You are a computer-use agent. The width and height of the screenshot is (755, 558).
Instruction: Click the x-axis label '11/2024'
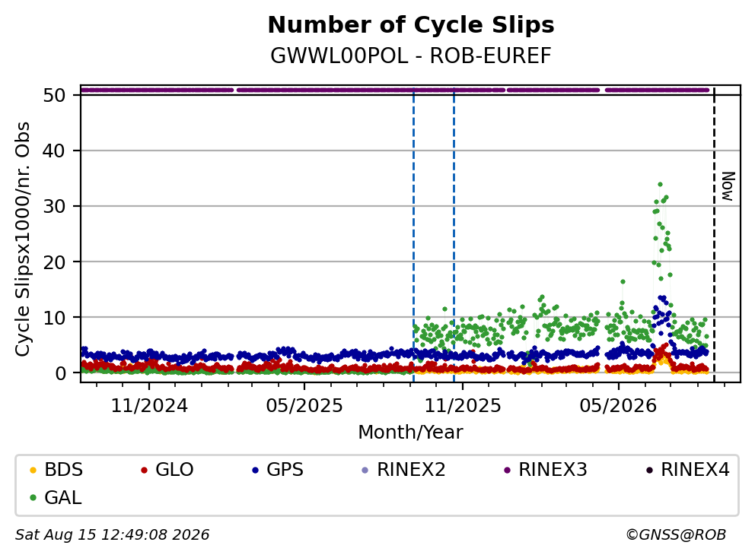(149, 406)
